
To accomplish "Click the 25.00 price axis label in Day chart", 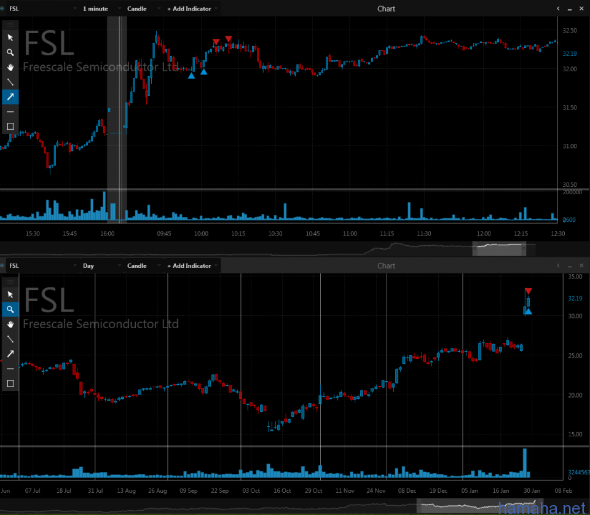I will [575, 355].
